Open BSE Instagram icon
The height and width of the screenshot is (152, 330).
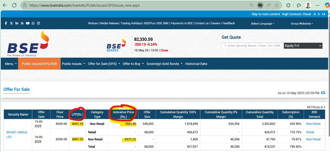38,23
